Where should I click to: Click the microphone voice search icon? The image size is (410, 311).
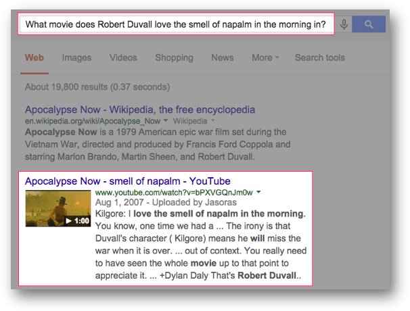(344, 24)
